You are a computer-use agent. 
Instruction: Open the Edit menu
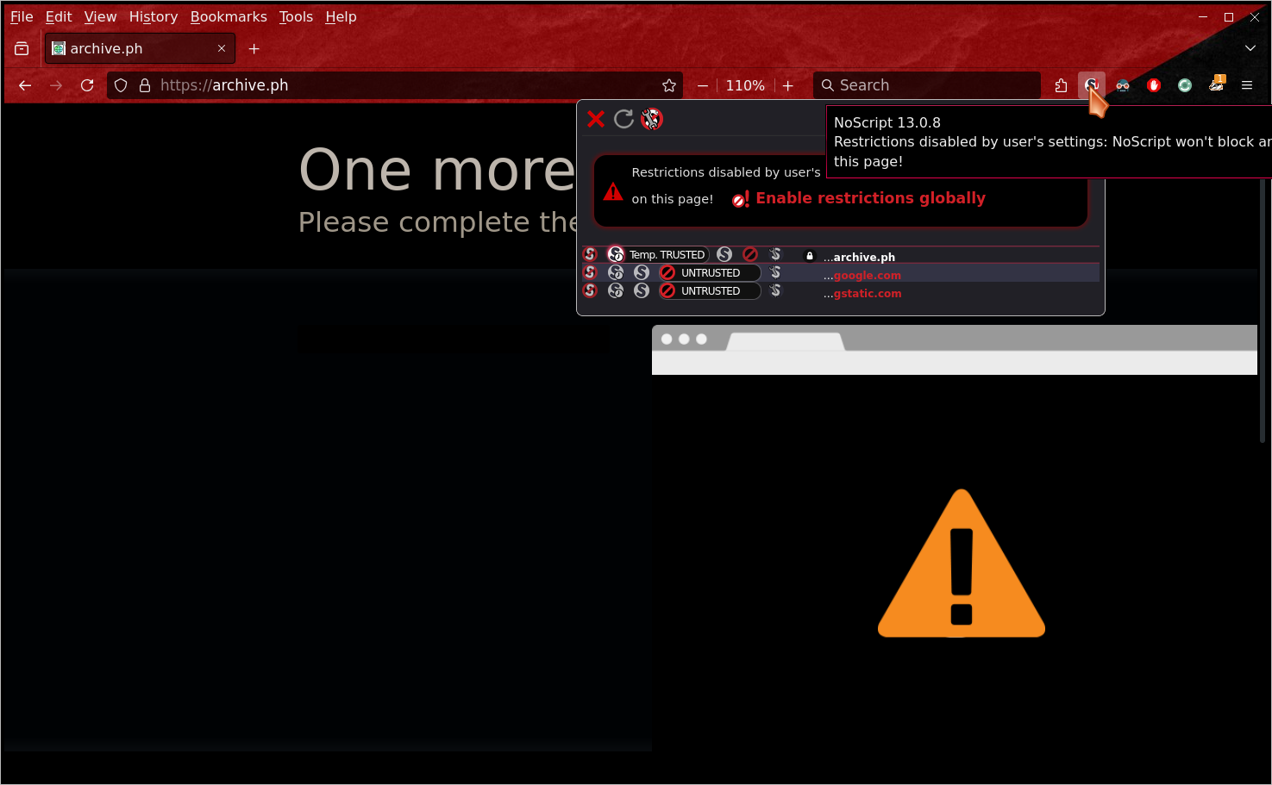tap(59, 16)
